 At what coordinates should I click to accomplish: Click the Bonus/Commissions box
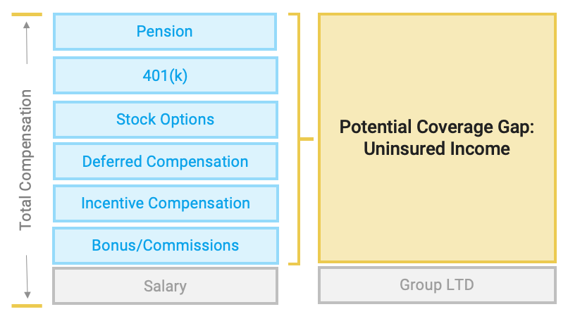[x=165, y=245]
